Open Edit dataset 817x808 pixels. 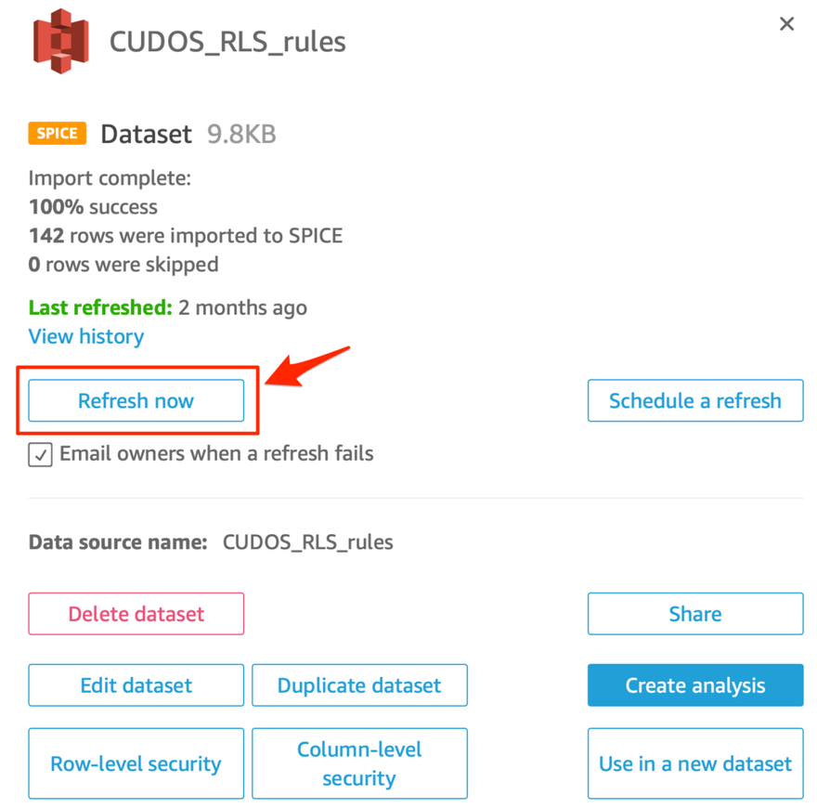click(136, 685)
